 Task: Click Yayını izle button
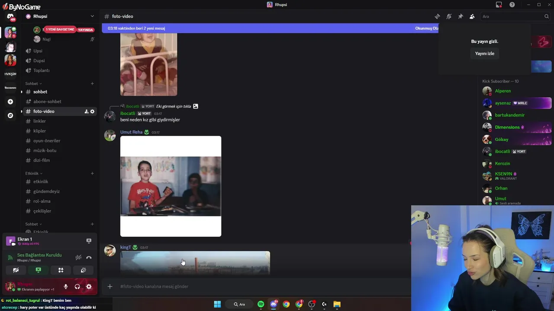coord(484,54)
